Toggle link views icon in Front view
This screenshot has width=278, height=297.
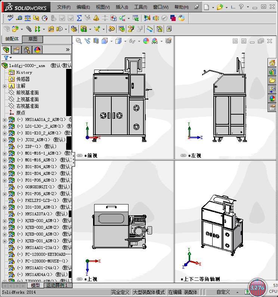tap(80, 155)
